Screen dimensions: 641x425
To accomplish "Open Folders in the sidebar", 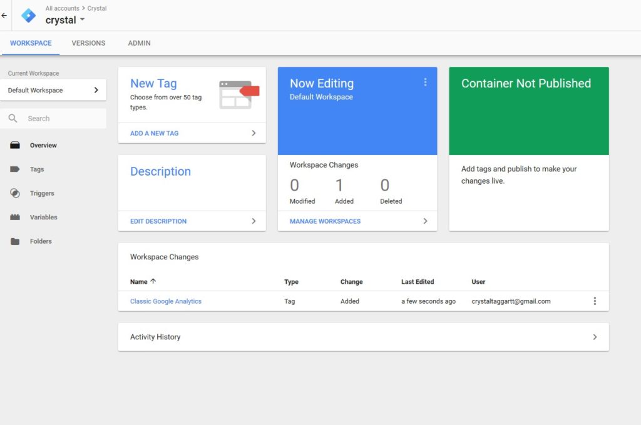I will coord(41,241).
